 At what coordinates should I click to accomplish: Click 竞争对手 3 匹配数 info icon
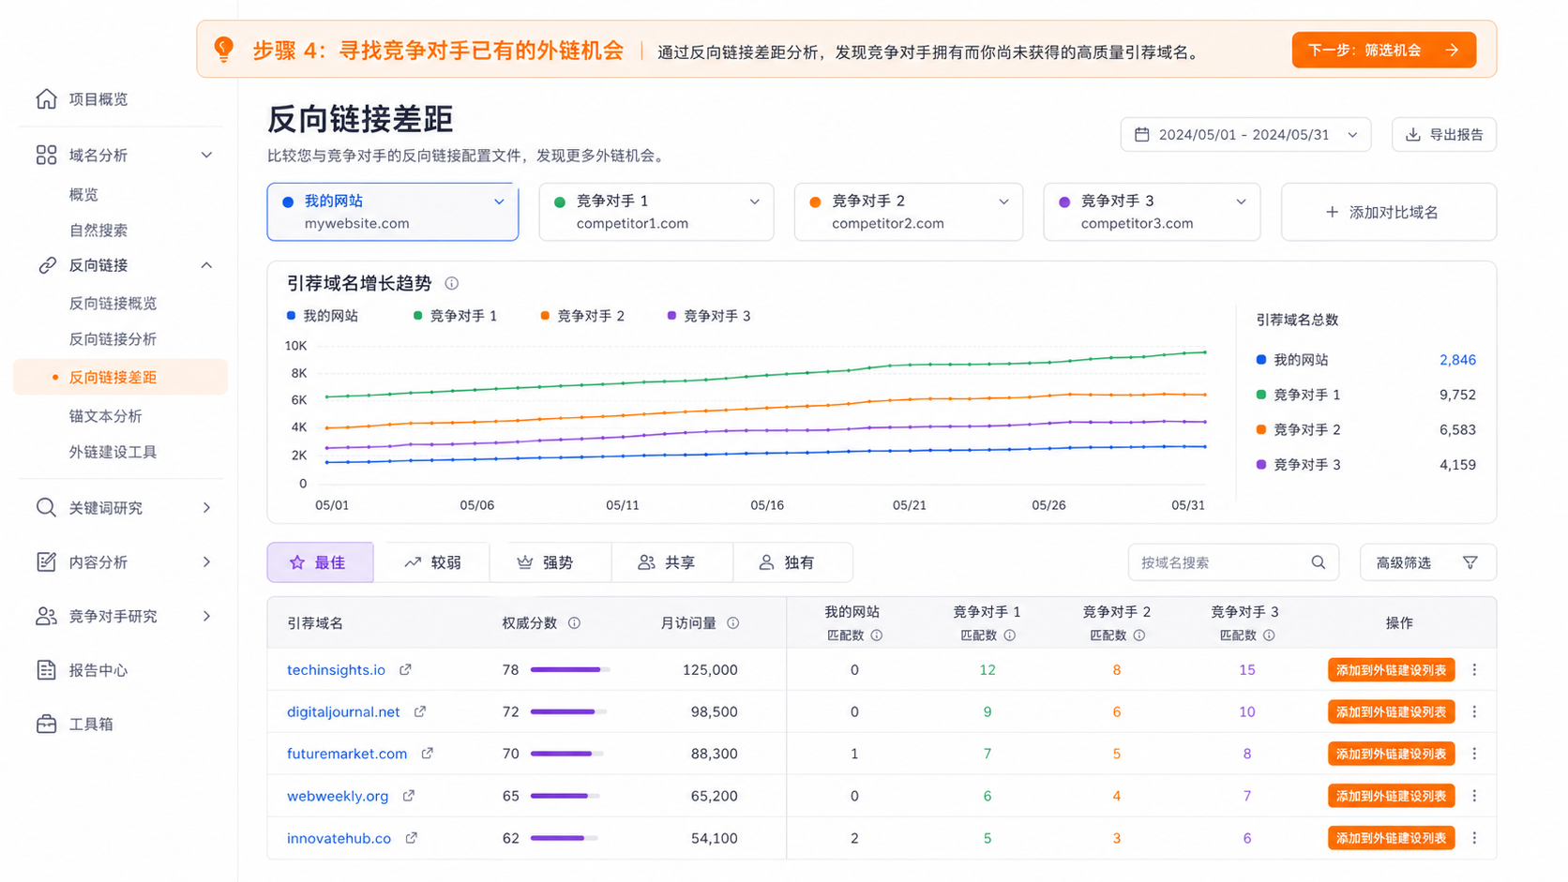click(1269, 635)
